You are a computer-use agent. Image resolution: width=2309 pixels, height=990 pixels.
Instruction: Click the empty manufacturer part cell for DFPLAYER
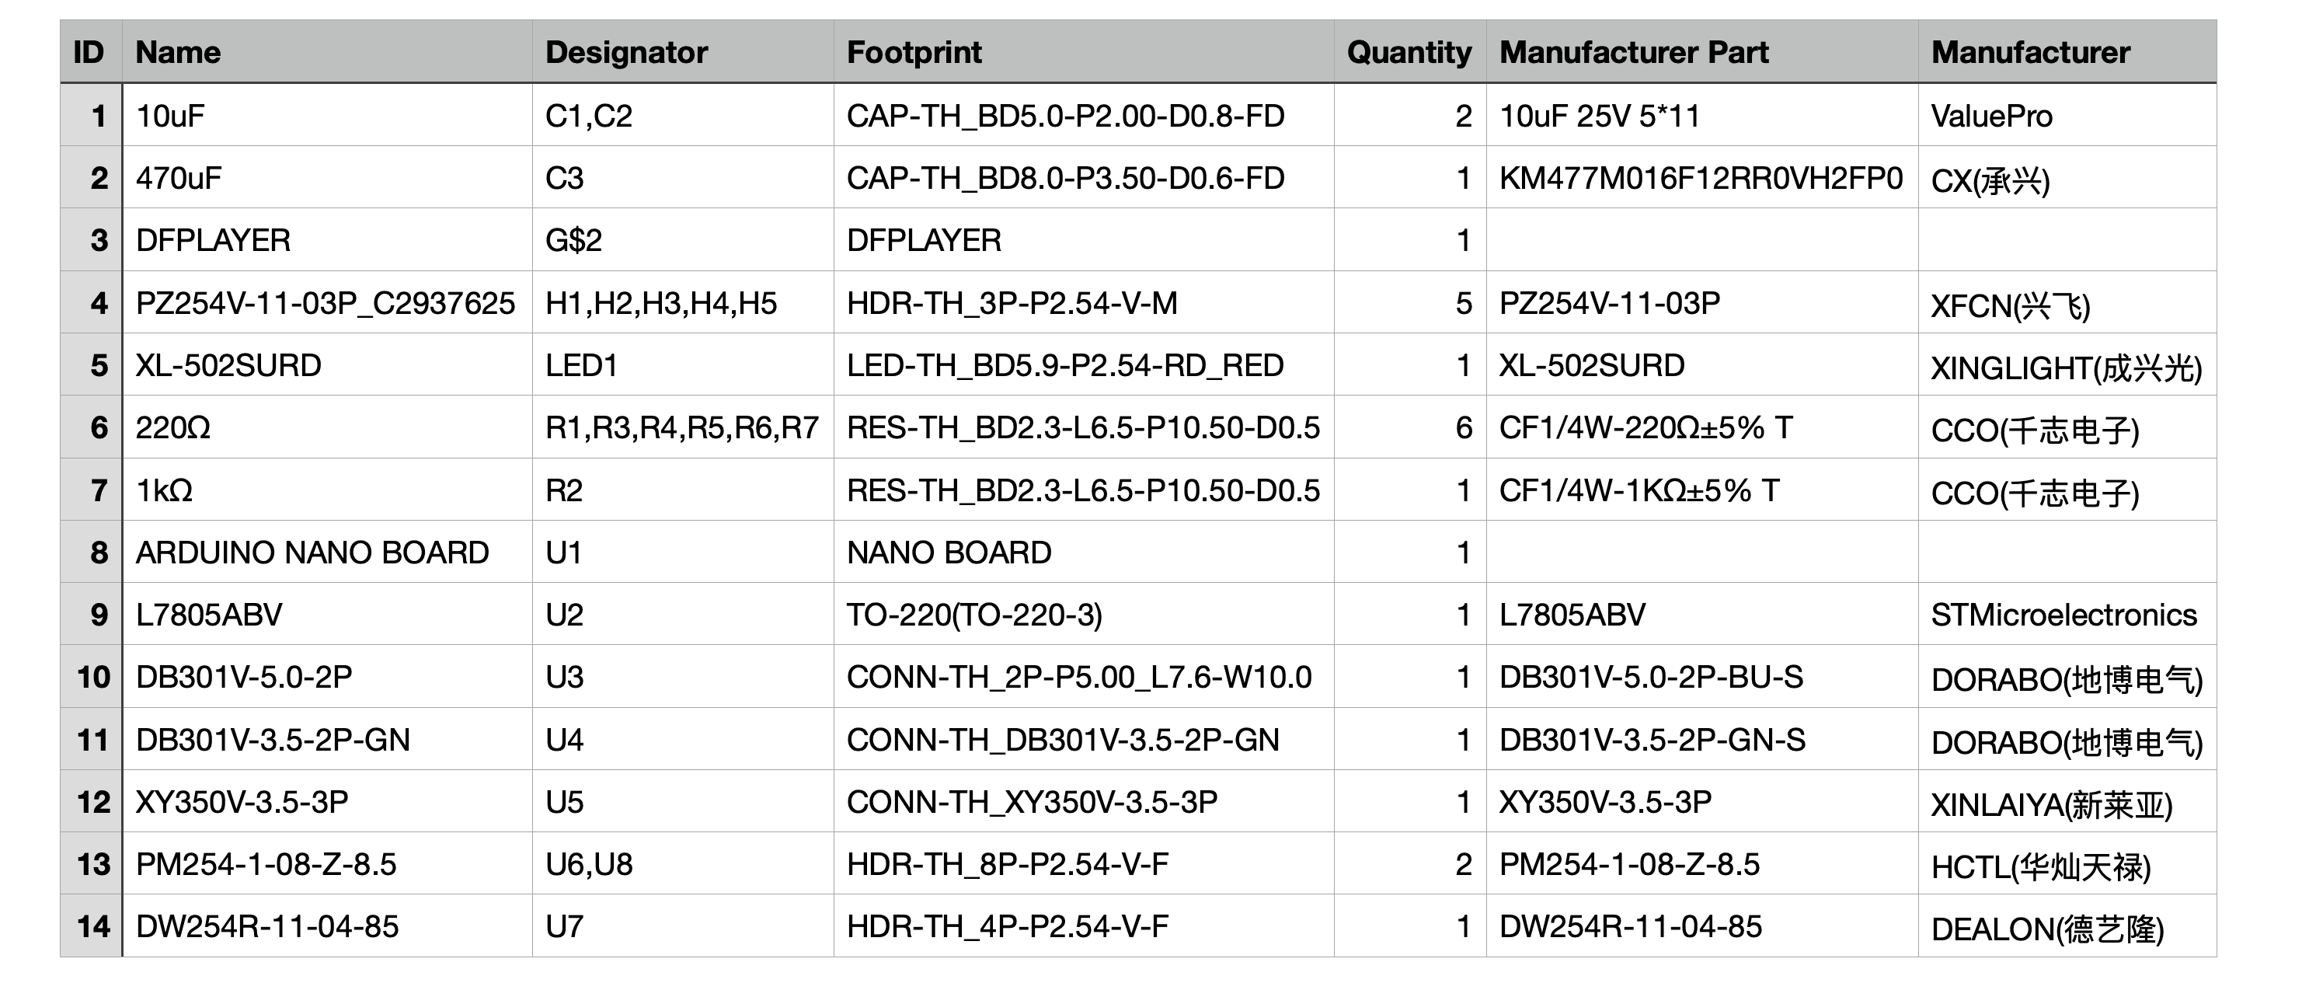click(1701, 240)
